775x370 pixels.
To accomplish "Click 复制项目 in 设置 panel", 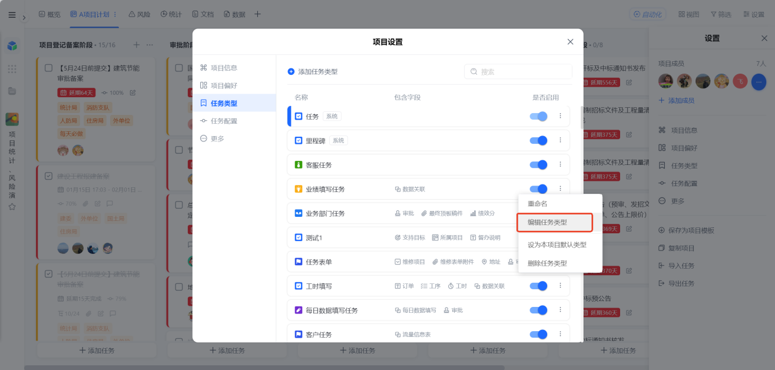I will [676, 248].
